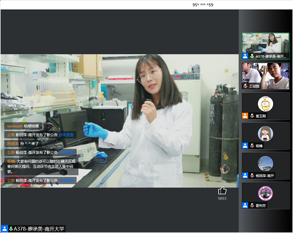
Task: Click the 杨楠 chat message about questions
Action: 41,166
